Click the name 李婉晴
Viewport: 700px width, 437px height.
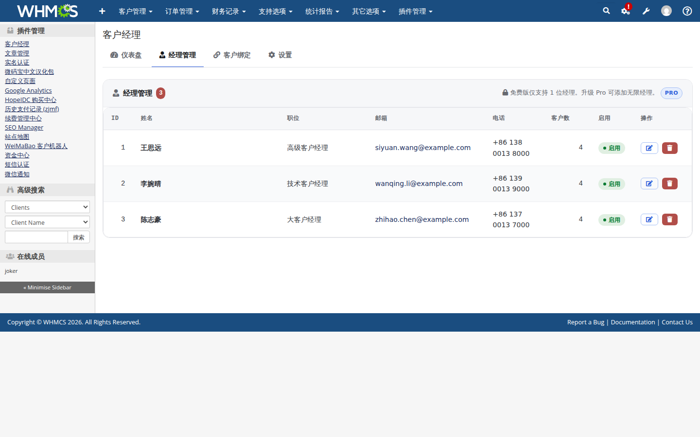point(151,184)
